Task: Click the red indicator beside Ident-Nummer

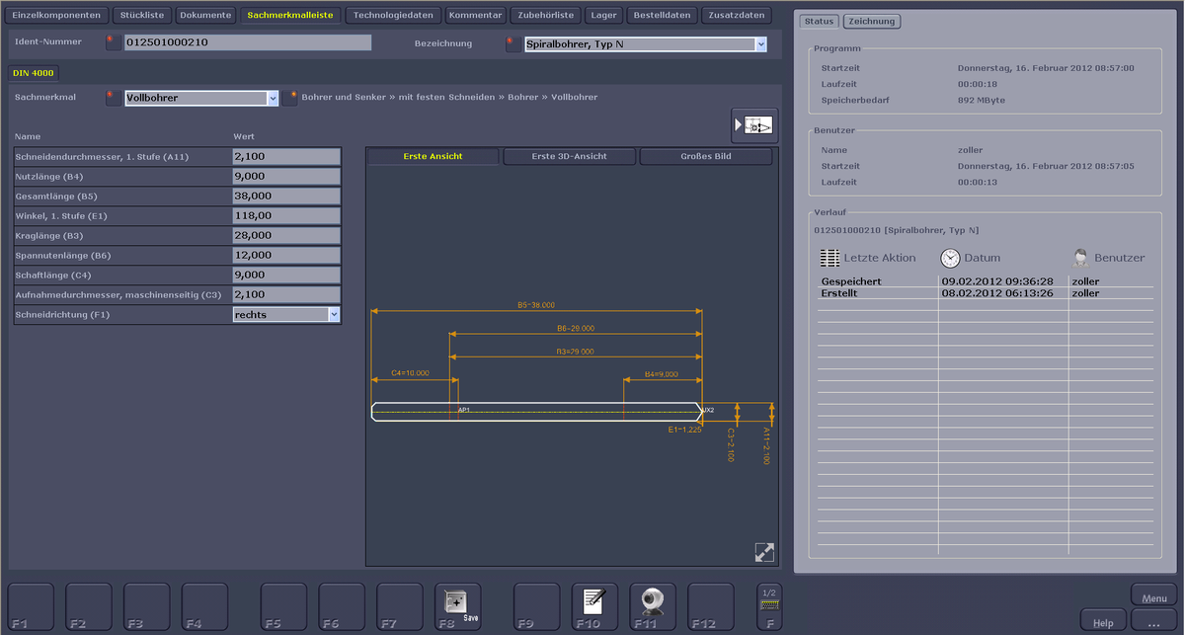Action: point(113,42)
